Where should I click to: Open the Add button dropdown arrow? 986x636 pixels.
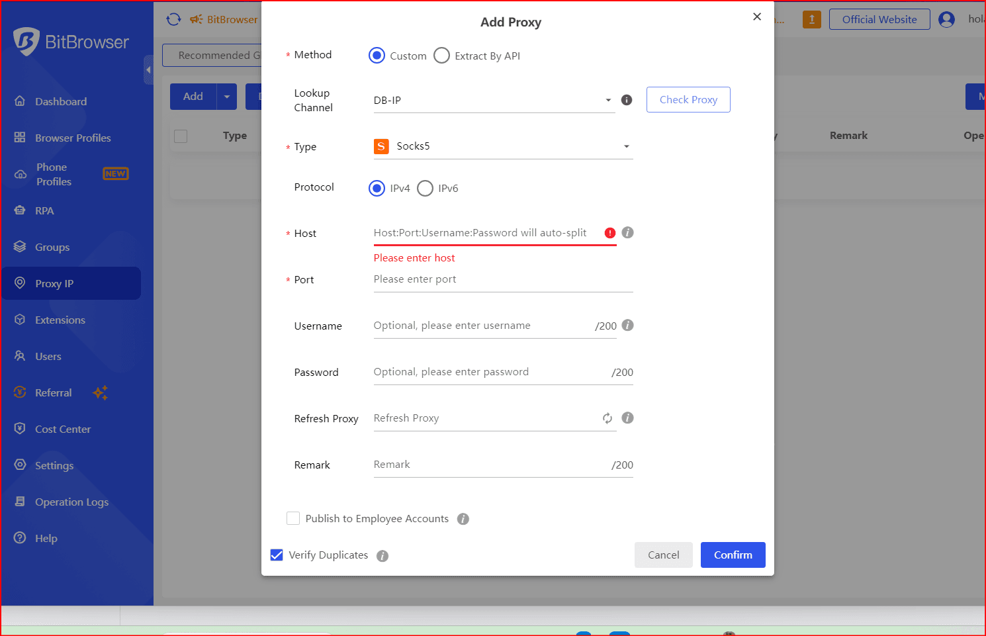(226, 97)
